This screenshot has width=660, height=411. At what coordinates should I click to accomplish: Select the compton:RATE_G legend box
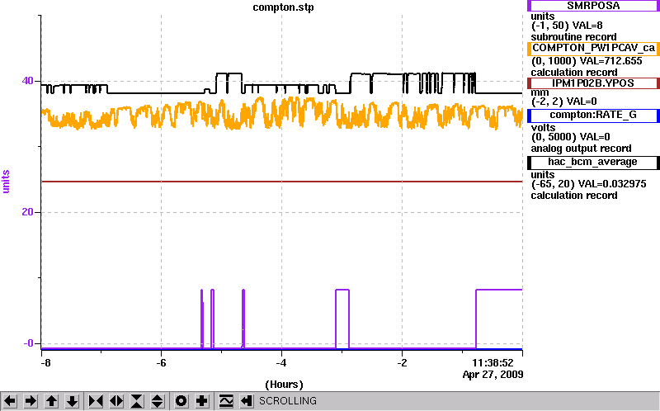[593, 115]
